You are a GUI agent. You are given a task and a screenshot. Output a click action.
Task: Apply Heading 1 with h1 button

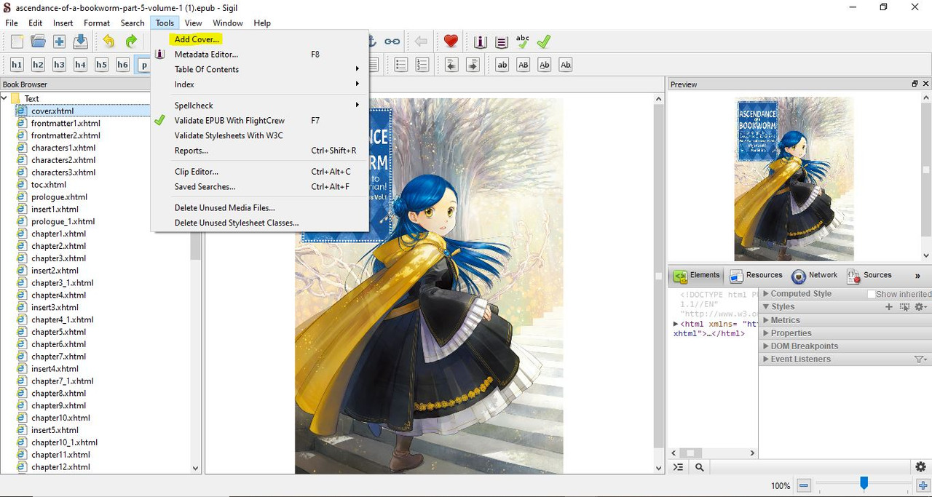click(x=17, y=65)
